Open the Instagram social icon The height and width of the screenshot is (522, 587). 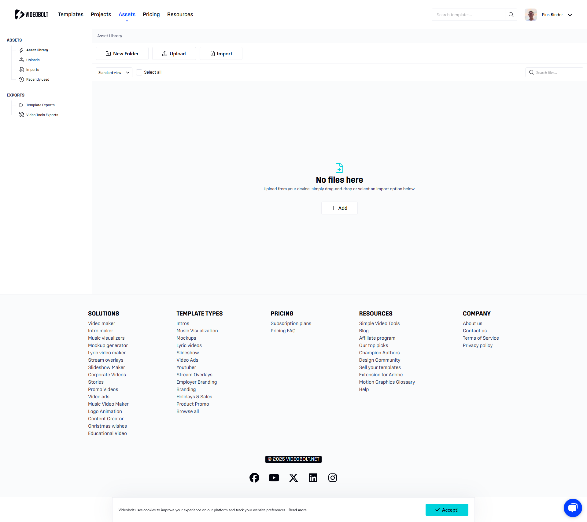click(332, 477)
